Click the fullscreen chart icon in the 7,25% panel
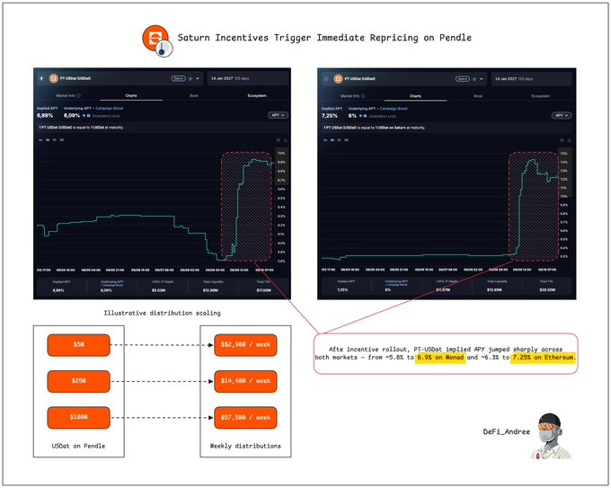The image size is (611, 488). (x=562, y=140)
